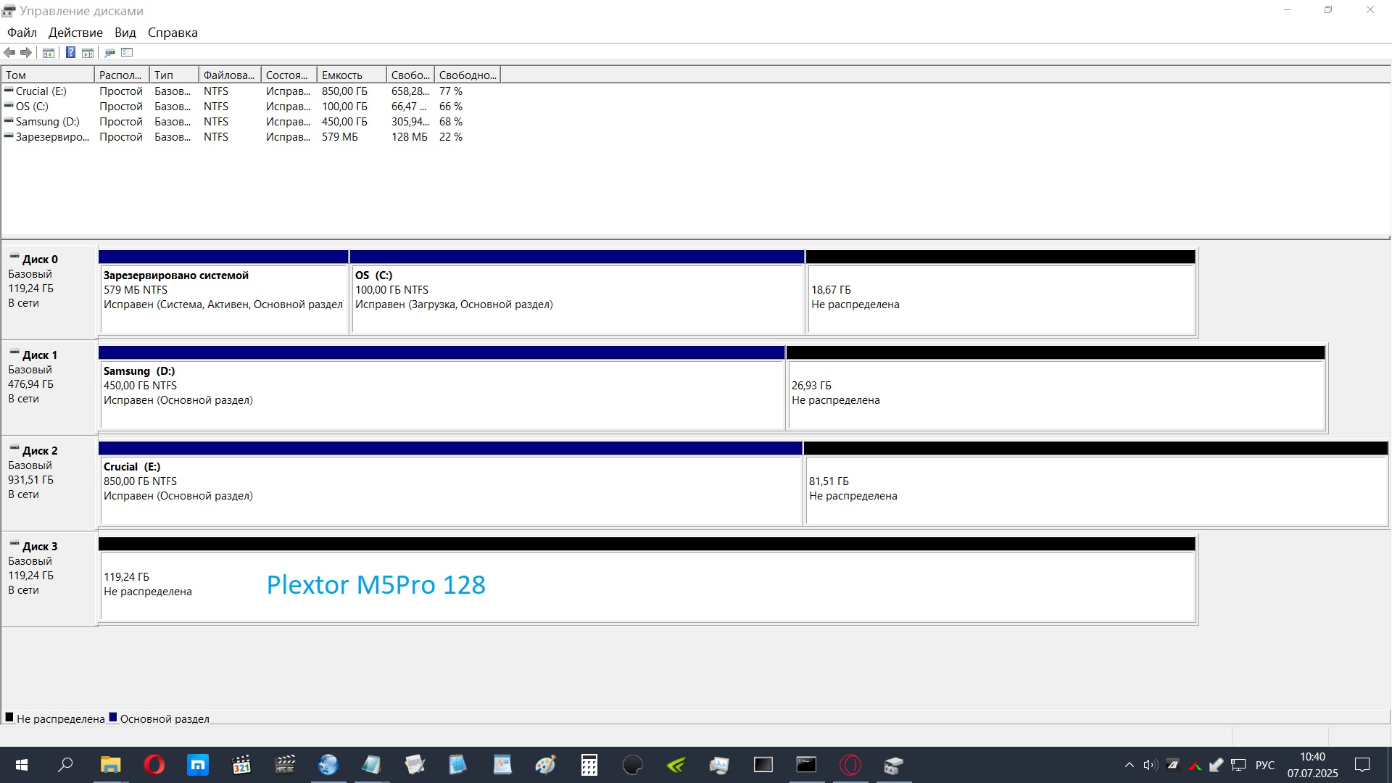Toggle the console tree pane icon
This screenshot has height=783, width=1392.
(x=49, y=52)
